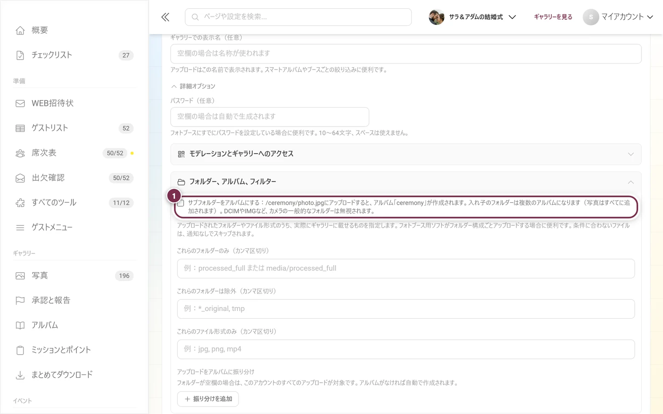Collapse the sidebar with double chevron icon
The height and width of the screenshot is (414, 663).
[165, 17]
